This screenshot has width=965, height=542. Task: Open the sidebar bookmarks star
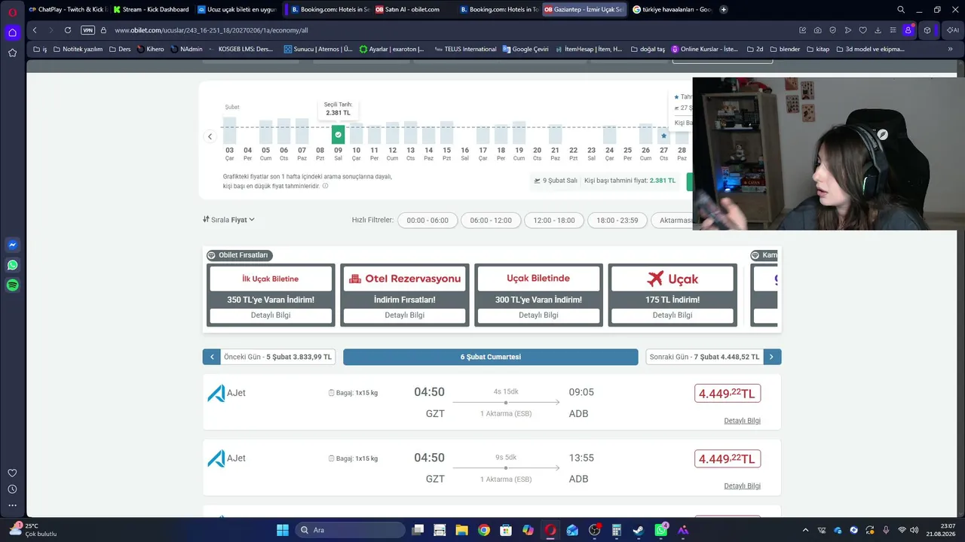tap(12, 53)
